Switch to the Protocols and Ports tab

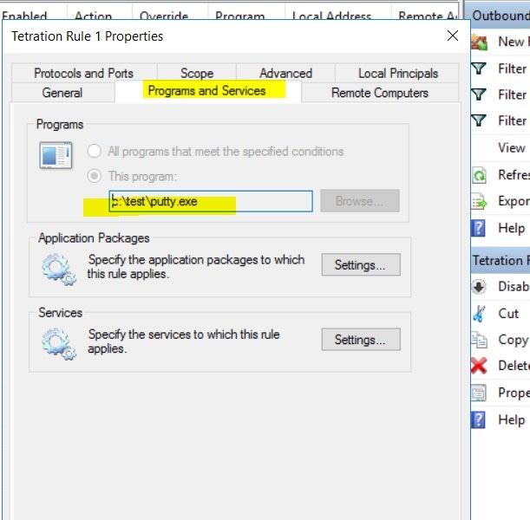tap(84, 74)
